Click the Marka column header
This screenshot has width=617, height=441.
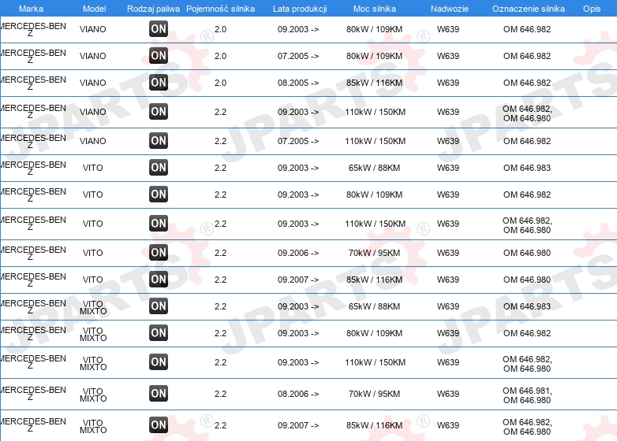pyautogui.click(x=31, y=9)
